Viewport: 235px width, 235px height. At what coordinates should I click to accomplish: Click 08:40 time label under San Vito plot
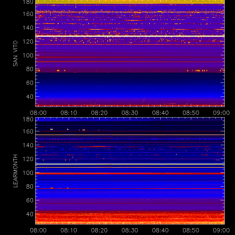pyautogui.click(x=160, y=113)
